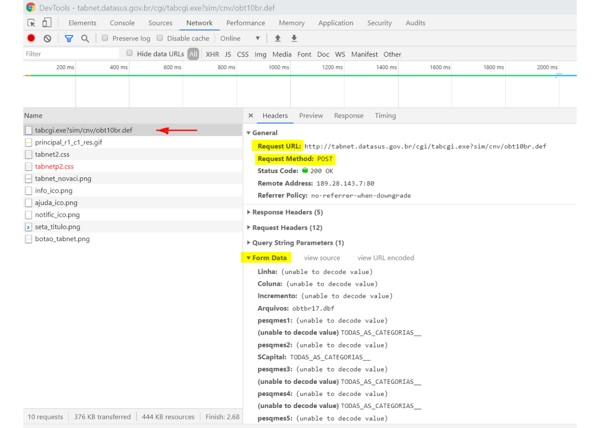
Task: Click the inspect element cursor icon
Action: tap(31, 23)
